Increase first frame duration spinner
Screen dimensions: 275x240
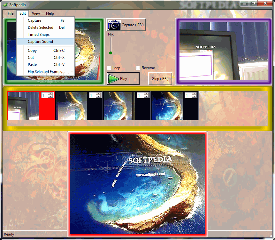pos(51,94)
